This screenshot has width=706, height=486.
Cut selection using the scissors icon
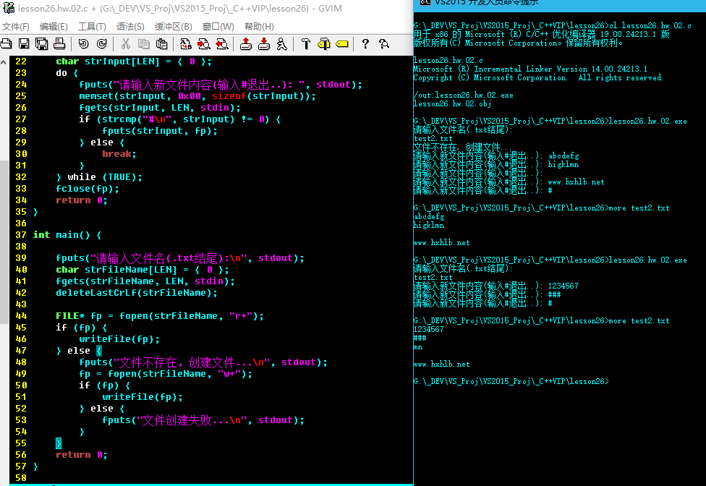click(125, 44)
